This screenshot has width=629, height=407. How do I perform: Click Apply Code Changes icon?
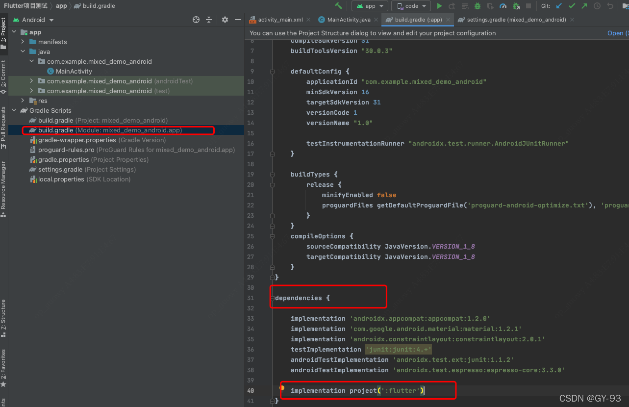point(465,6)
